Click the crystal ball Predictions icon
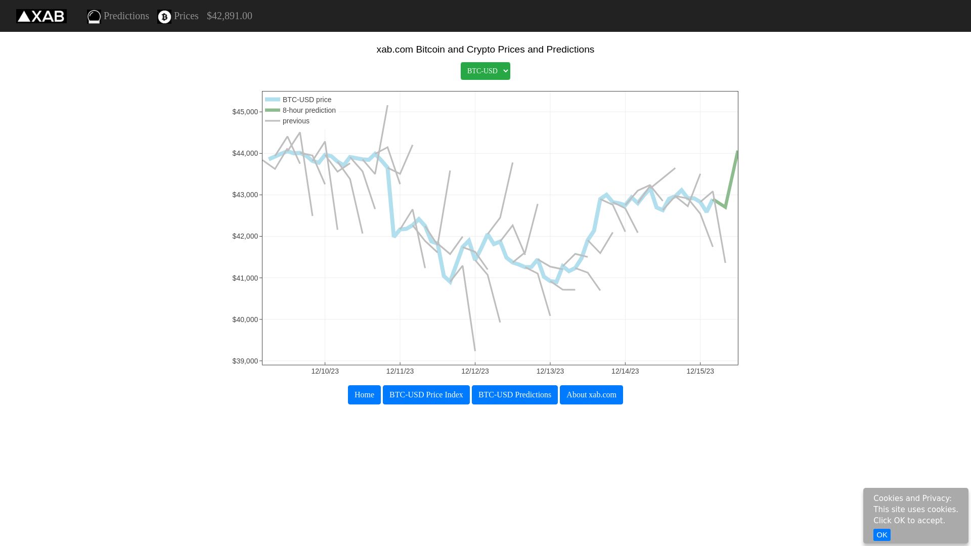Image resolution: width=971 pixels, height=546 pixels. (x=94, y=16)
